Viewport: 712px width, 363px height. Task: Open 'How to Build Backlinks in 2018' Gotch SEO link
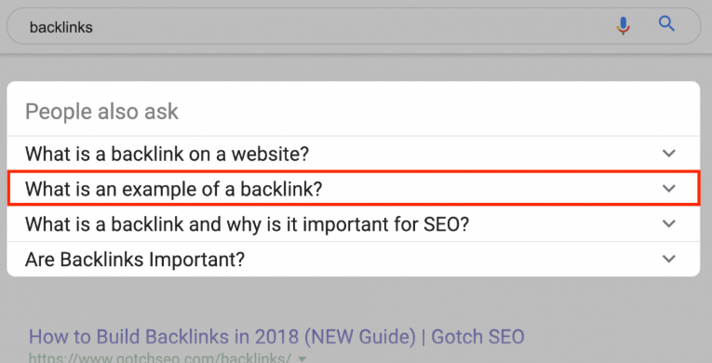coord(276,337)
